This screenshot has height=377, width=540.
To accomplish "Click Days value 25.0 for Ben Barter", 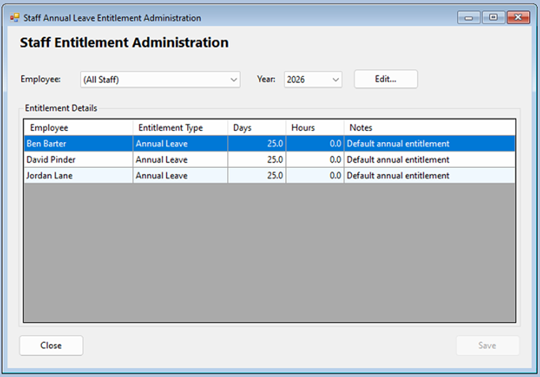I will pyautogui.click(x=257, y=143).
